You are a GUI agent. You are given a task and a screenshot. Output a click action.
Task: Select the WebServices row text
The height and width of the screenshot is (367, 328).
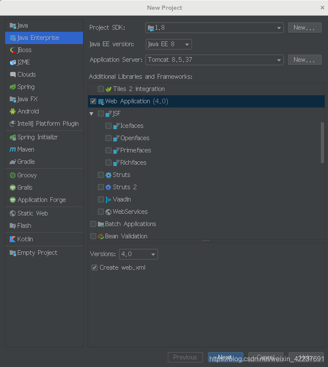(130, 212)
